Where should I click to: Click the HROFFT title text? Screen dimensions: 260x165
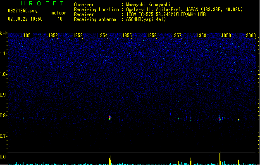pos(42,3)
